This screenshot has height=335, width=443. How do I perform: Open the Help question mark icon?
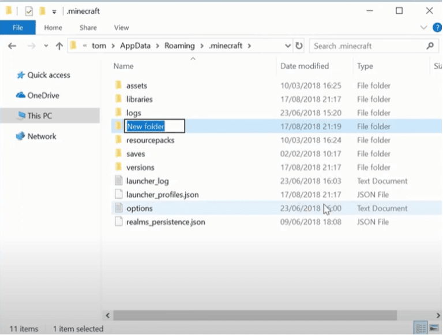coord(438,27)
